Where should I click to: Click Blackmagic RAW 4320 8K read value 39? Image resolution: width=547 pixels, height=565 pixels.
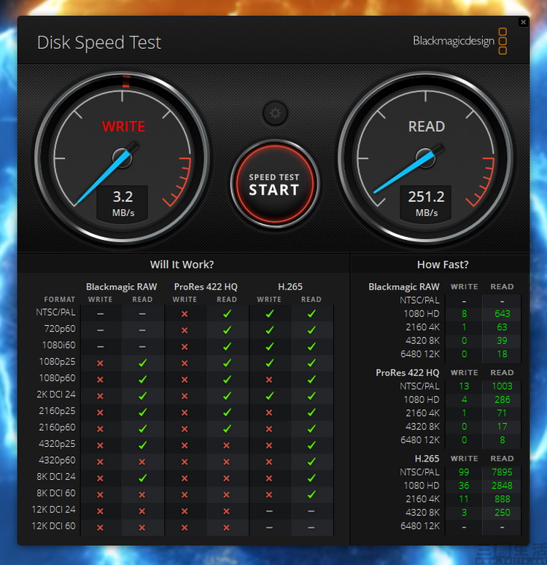click(502, 341)
